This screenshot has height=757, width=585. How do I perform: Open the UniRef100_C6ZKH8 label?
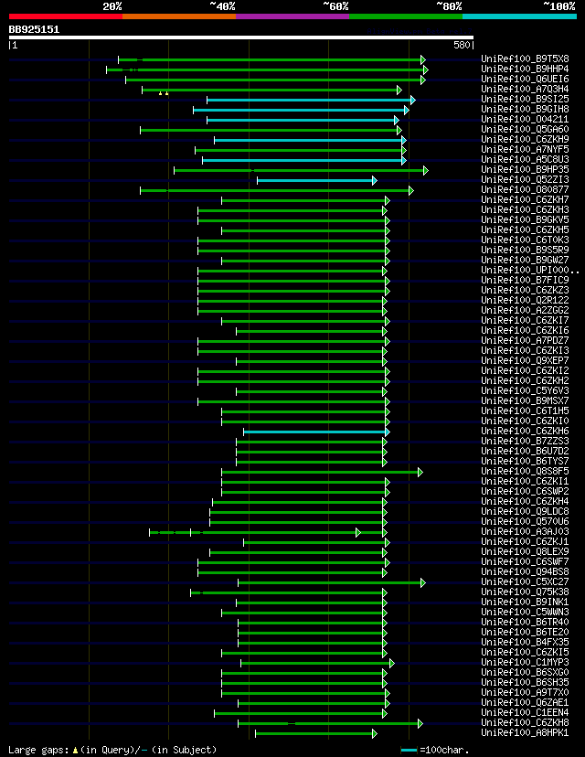pyautogui.click(x=525, y=723)
